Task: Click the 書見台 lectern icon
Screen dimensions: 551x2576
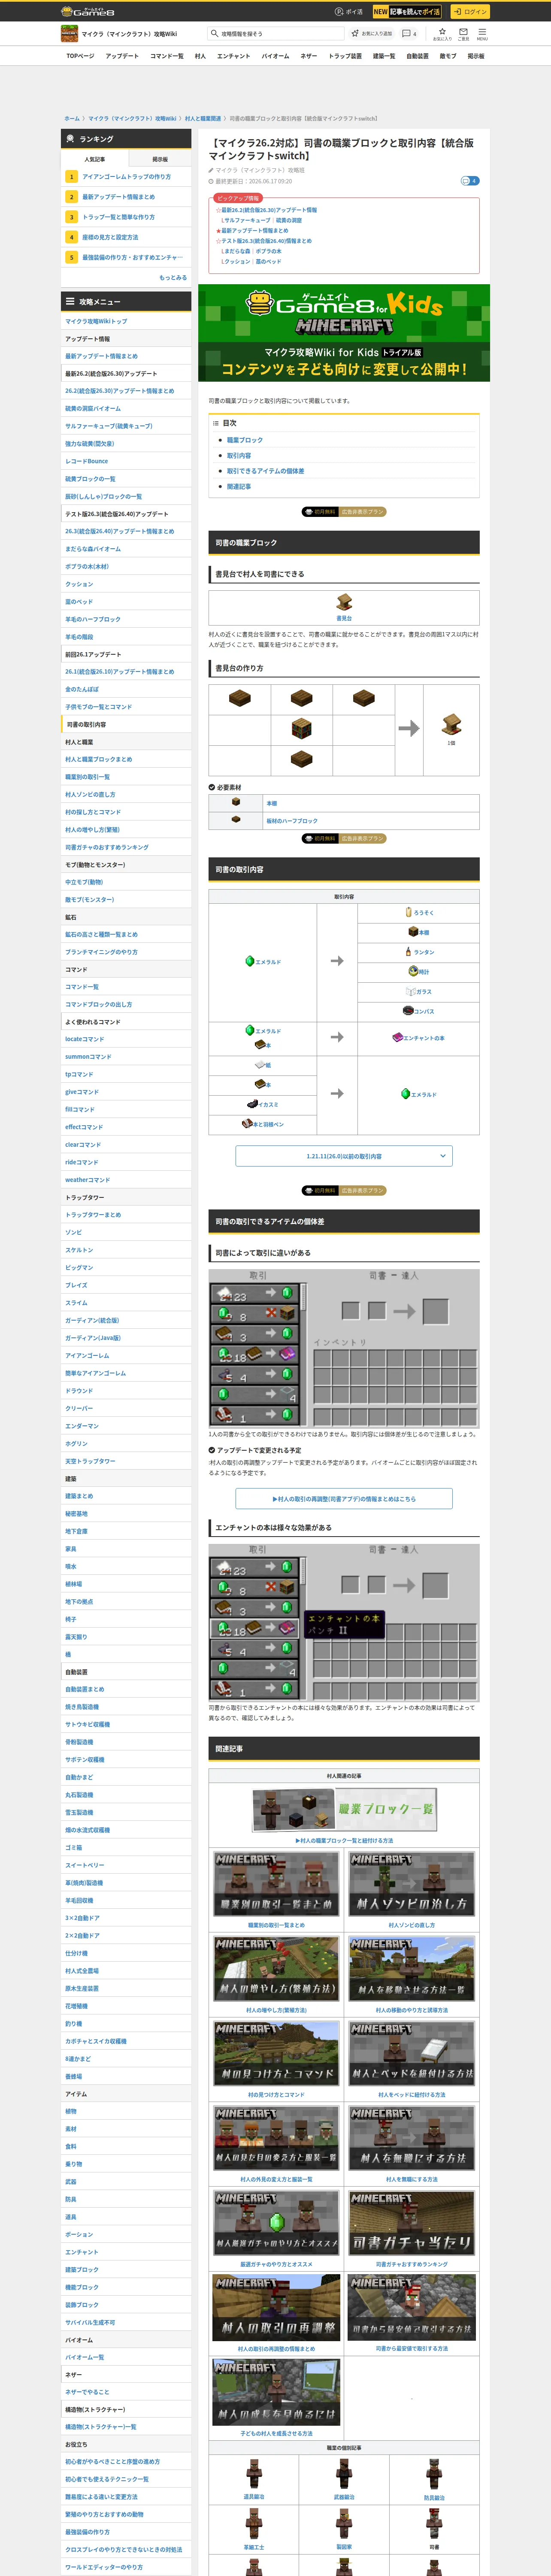Action: pos(344,602)
